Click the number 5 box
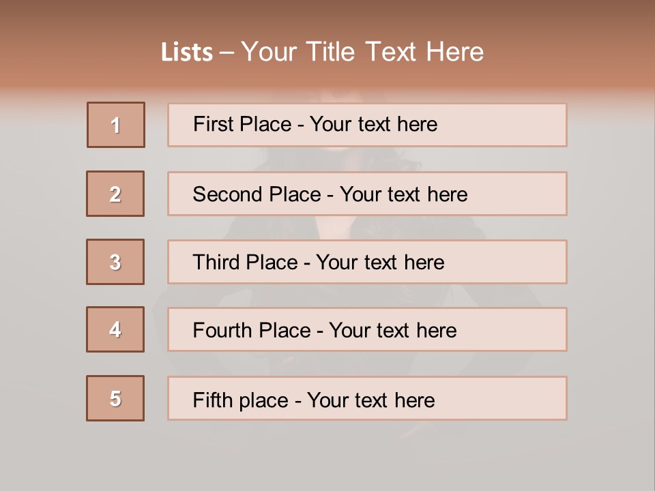 [115, 398]
